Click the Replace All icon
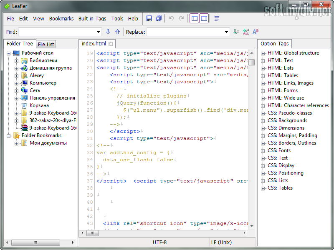 tap(246, 32)
